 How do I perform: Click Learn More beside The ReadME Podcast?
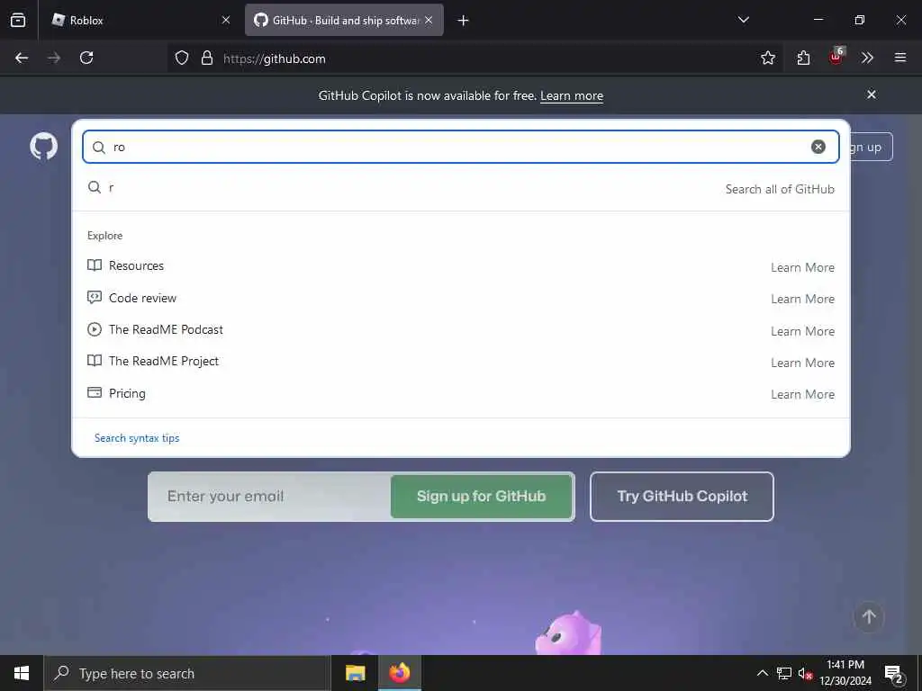pos(802,331)
